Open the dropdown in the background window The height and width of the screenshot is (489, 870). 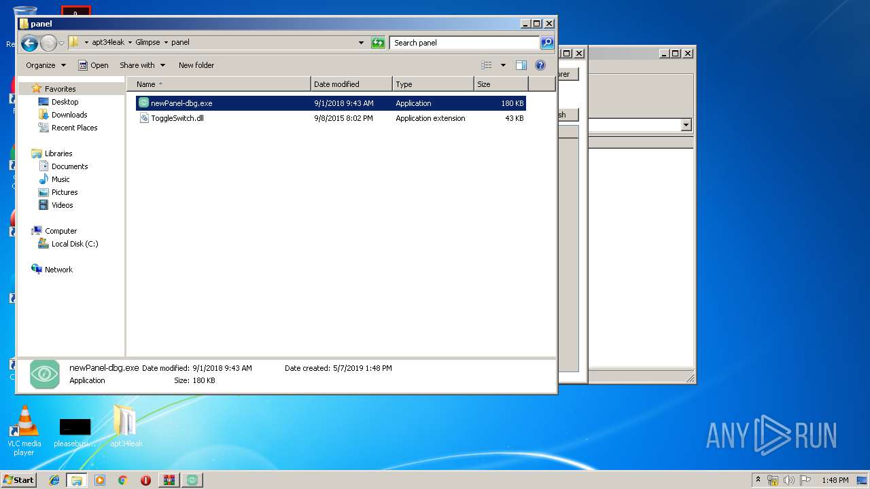686,125
